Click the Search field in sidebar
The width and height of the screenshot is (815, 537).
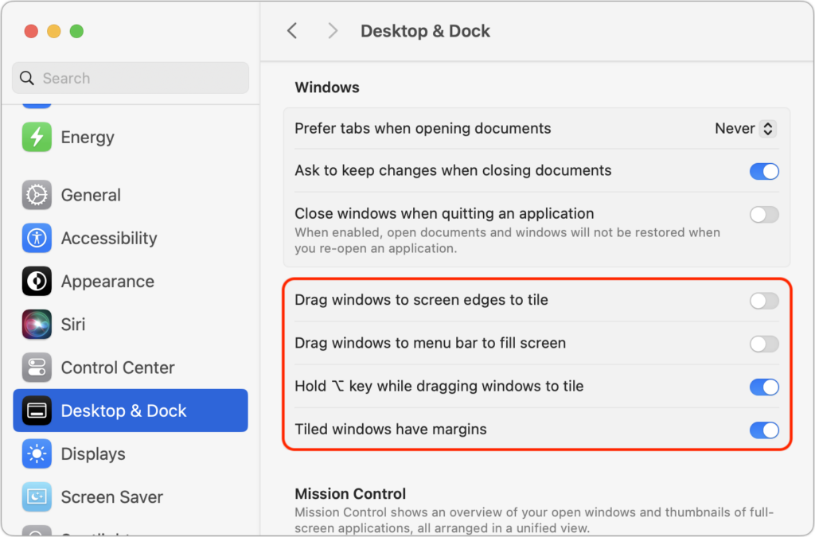pos(131,78)
